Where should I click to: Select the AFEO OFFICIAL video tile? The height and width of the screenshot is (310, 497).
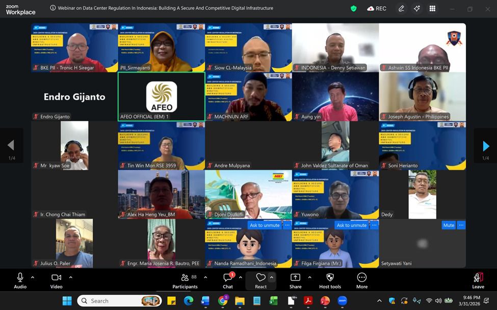161,96
